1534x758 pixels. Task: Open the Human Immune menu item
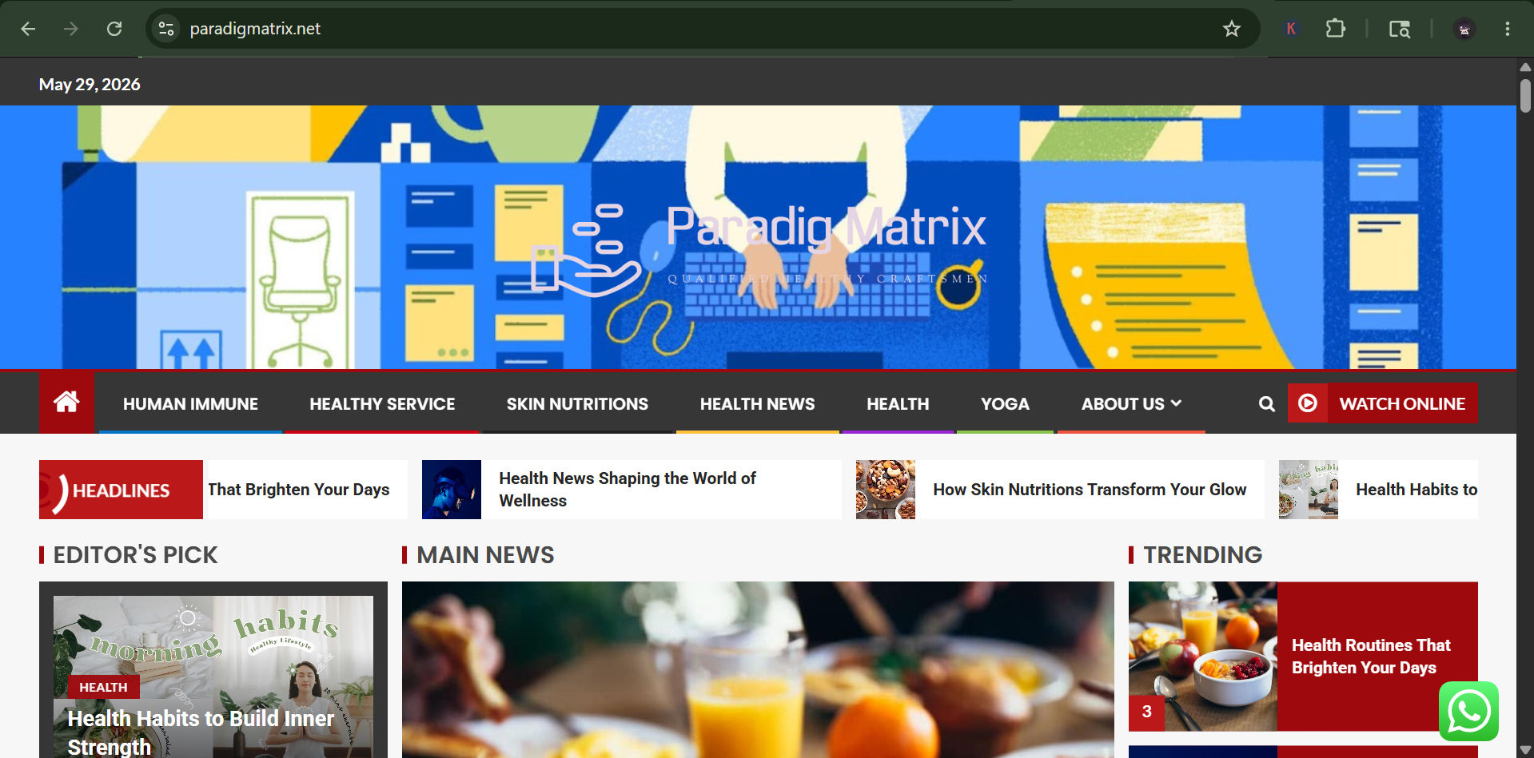(x=190, y=404)
